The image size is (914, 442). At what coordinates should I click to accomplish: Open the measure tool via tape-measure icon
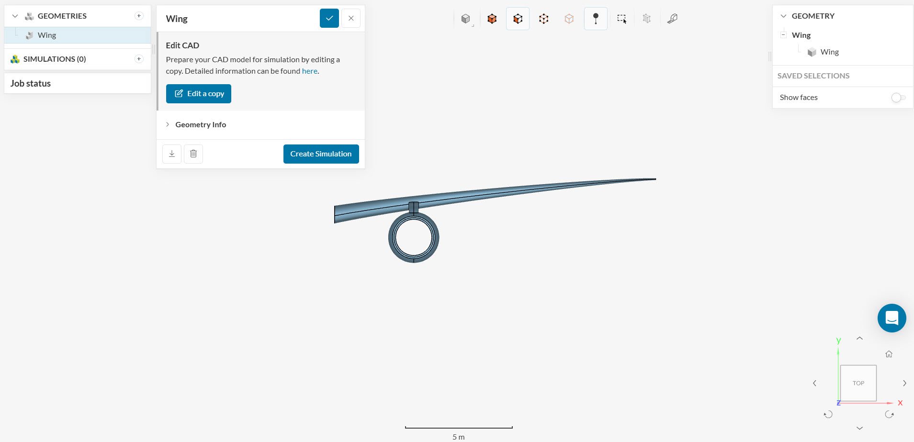[672, 18]
